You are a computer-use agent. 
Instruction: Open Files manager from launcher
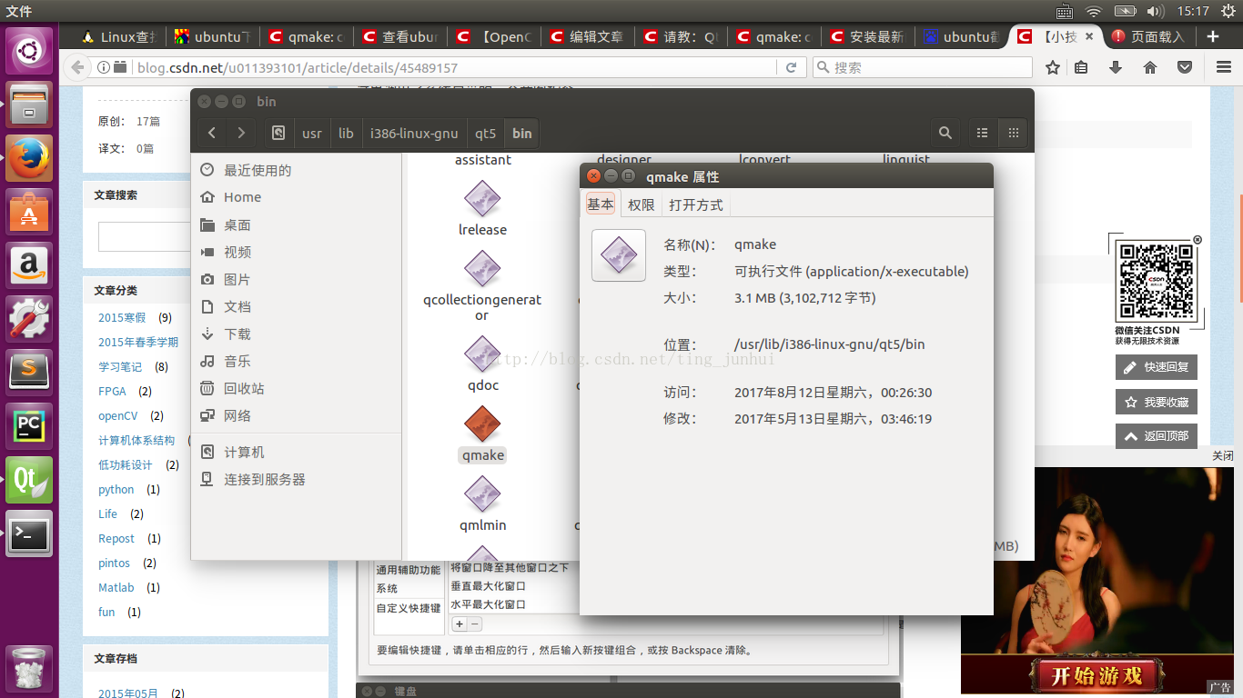pyautogui.click(x=30, y=105)
